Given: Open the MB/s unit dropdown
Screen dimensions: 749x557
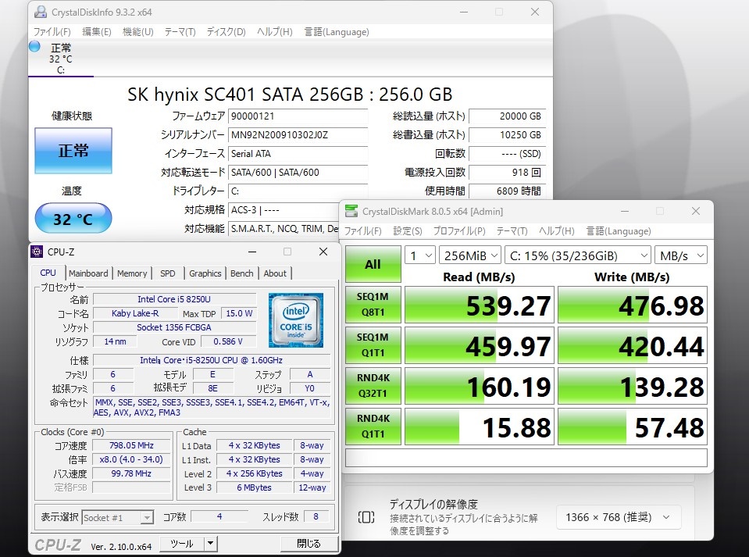Looking at the screenshot, I should click(x=681, y=255).
